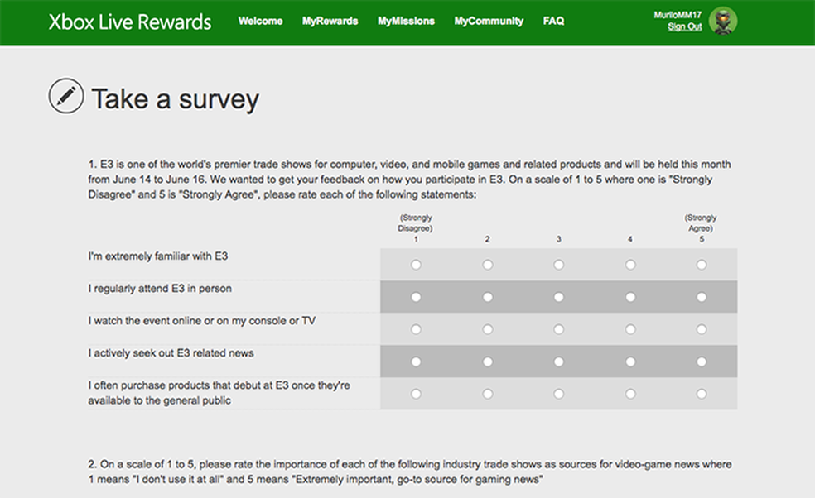Select rating 1 for watching the event on console or TV

(417, 328)
